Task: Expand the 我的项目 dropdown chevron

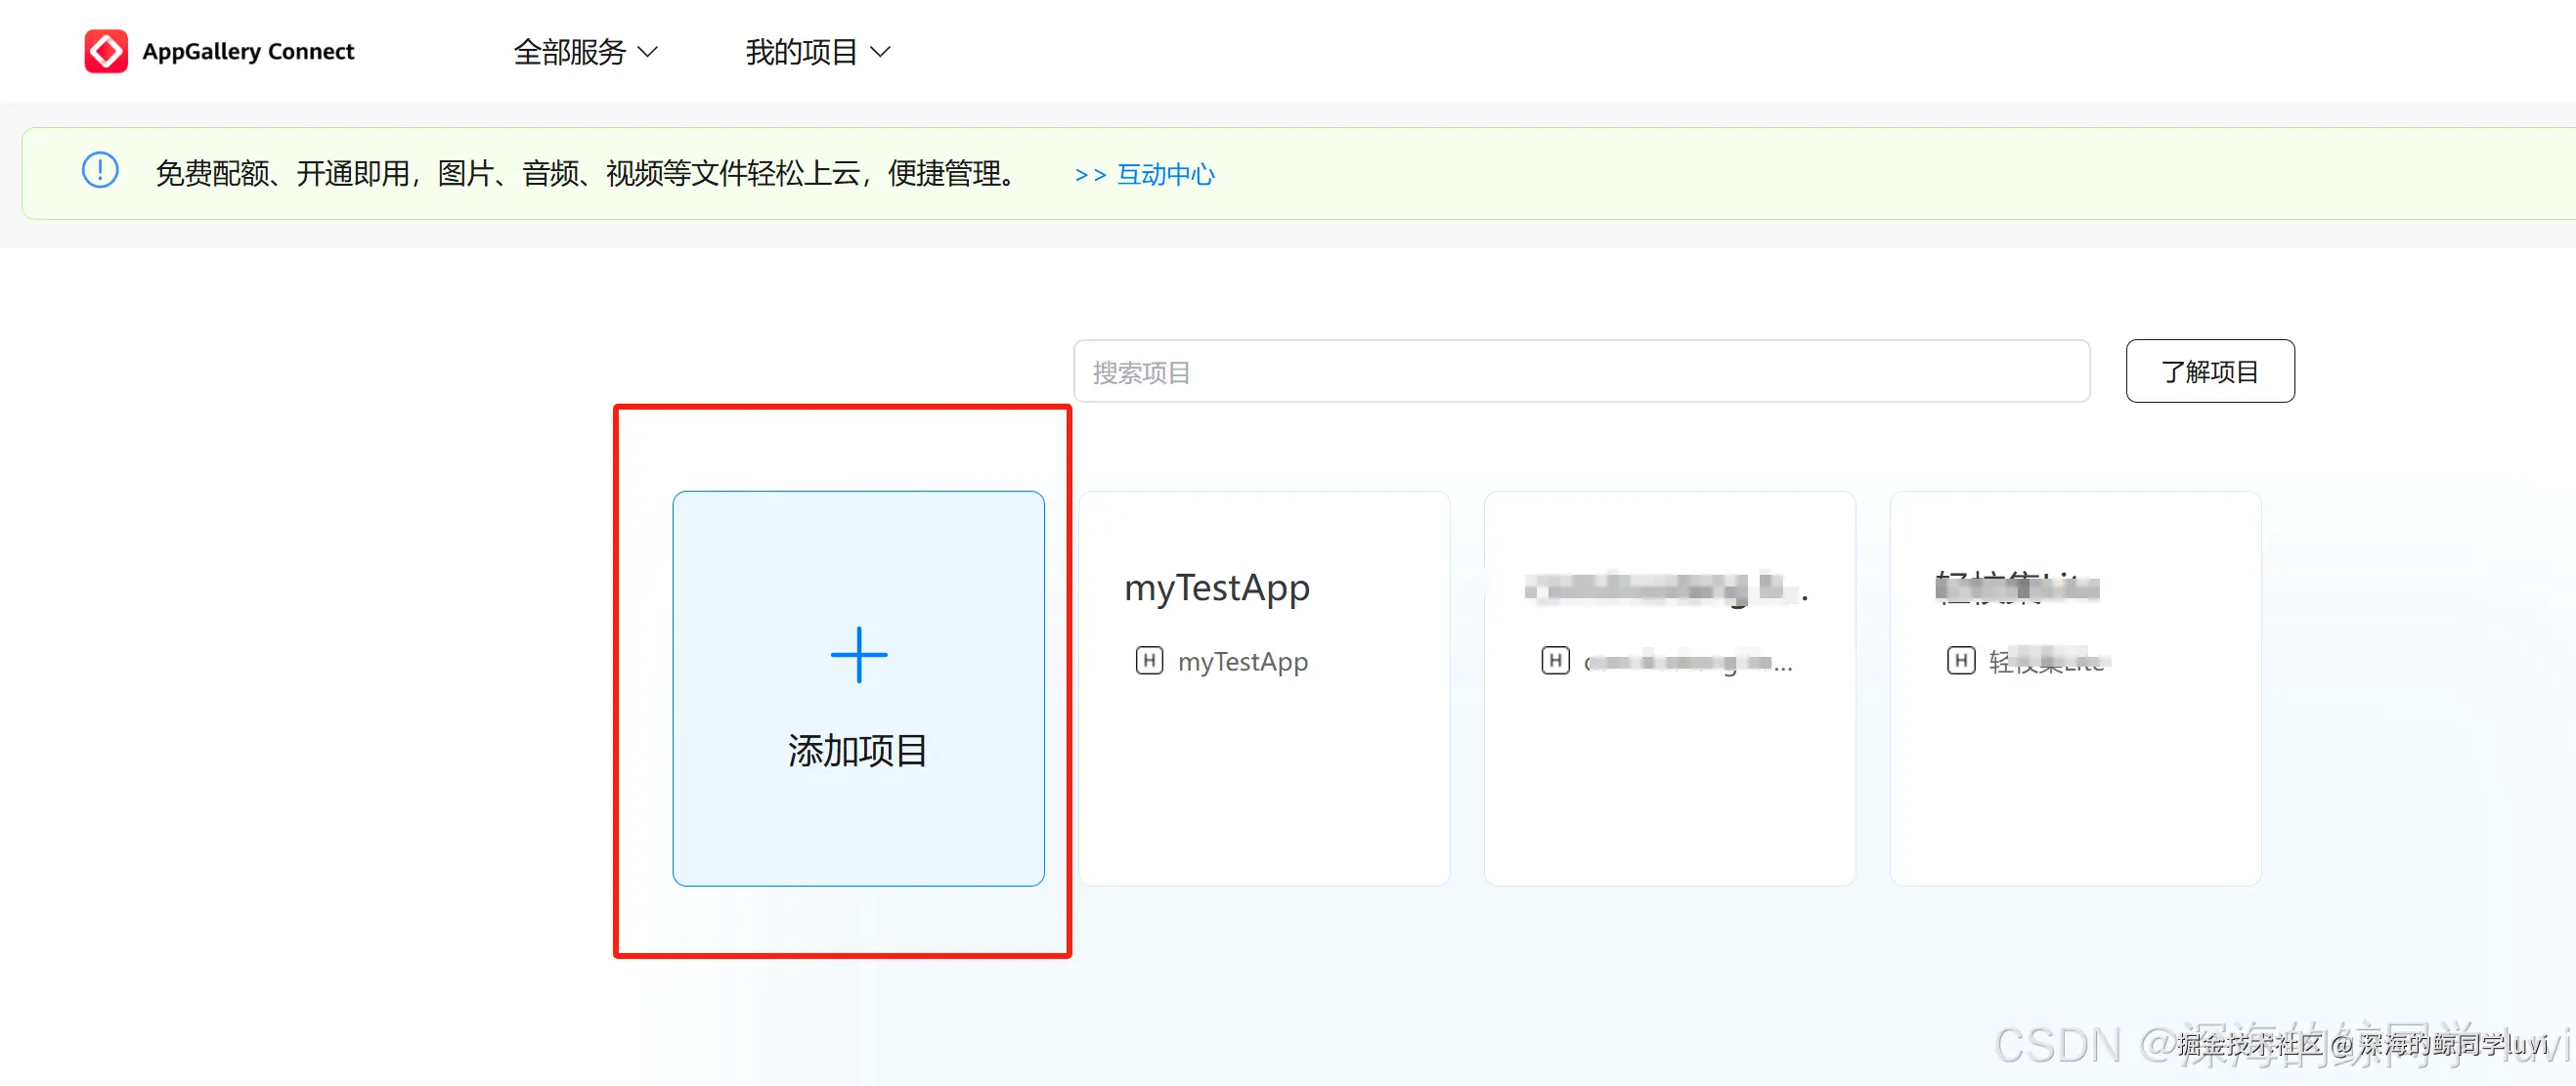Action: tap(880, 52)
